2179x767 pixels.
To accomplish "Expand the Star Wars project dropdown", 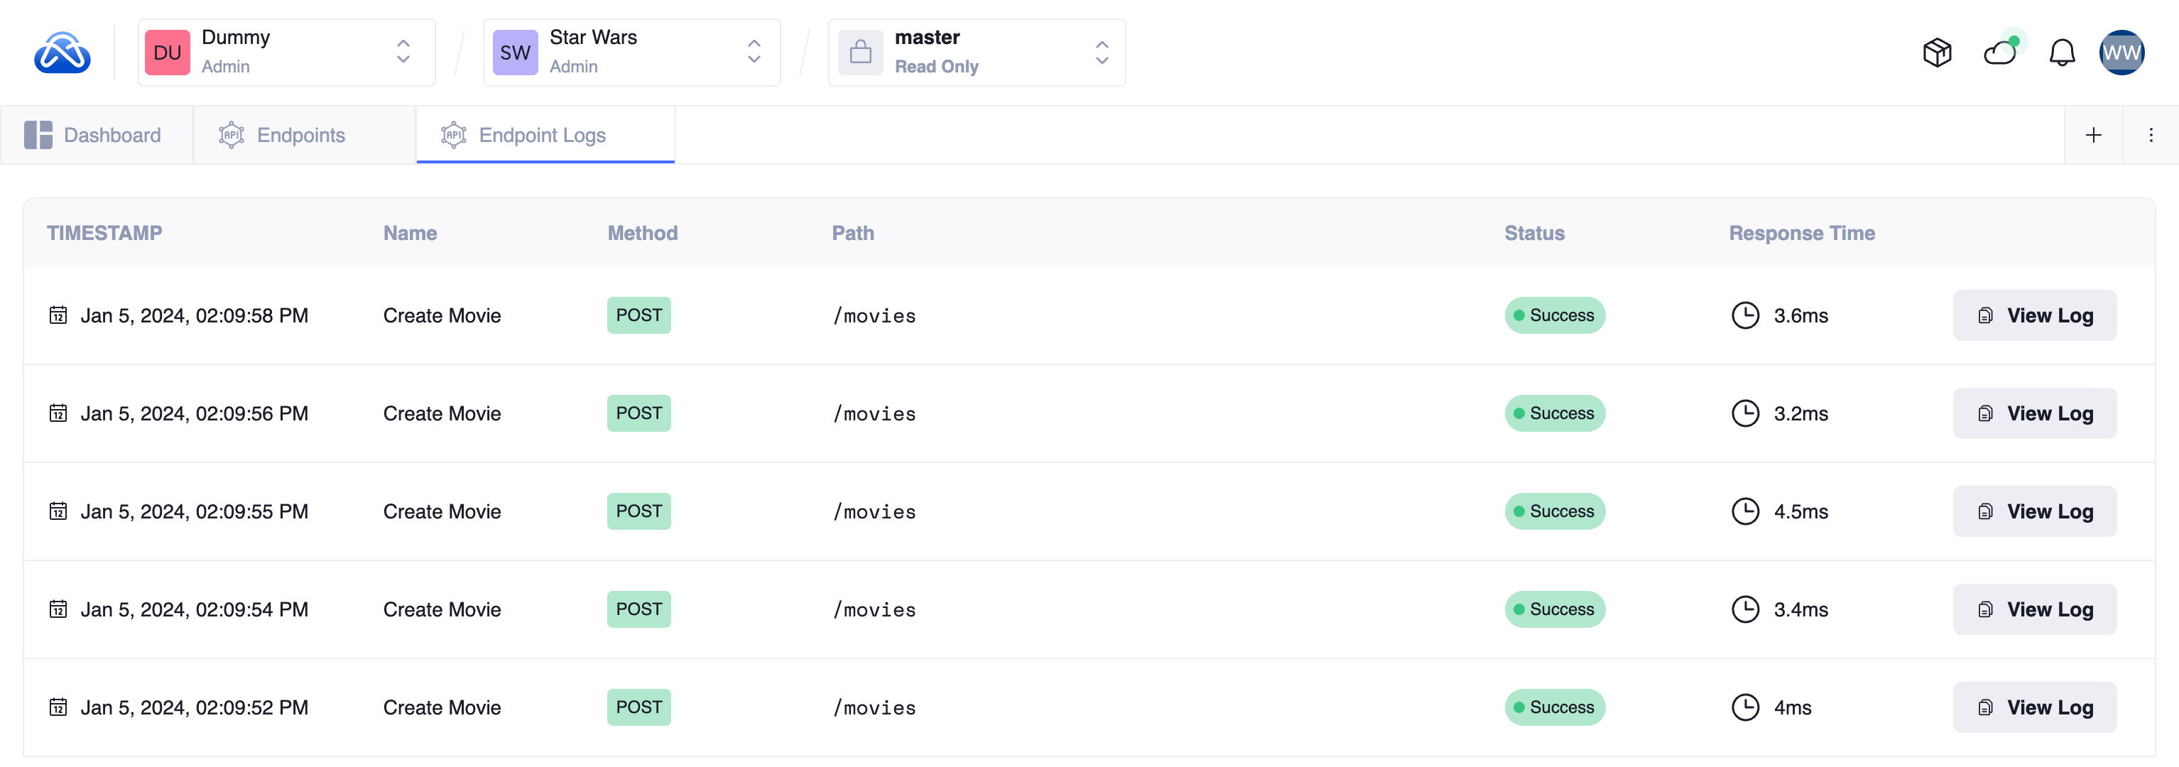I will pos(753,53).
